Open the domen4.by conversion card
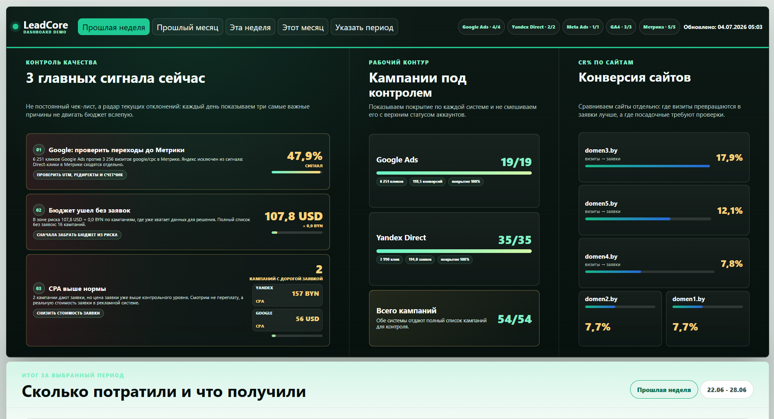Image resolution: width=774 pixels, height=419 pixels. click(663, 263)
